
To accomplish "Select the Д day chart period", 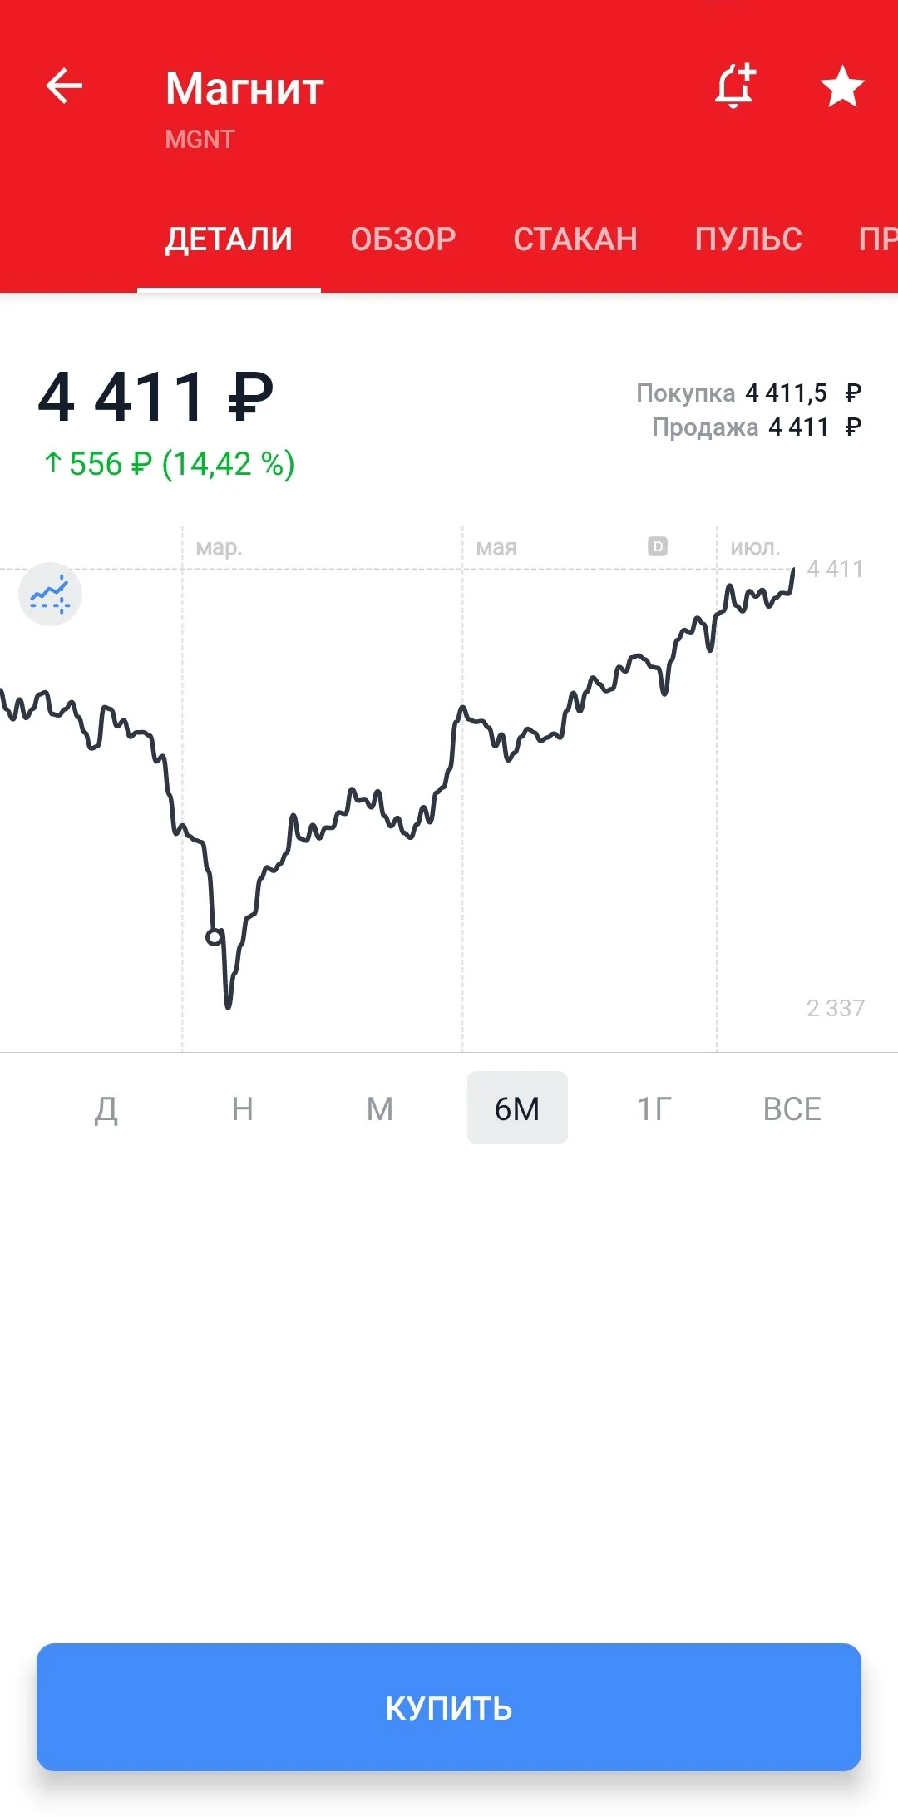I will tap(106, 1108).
